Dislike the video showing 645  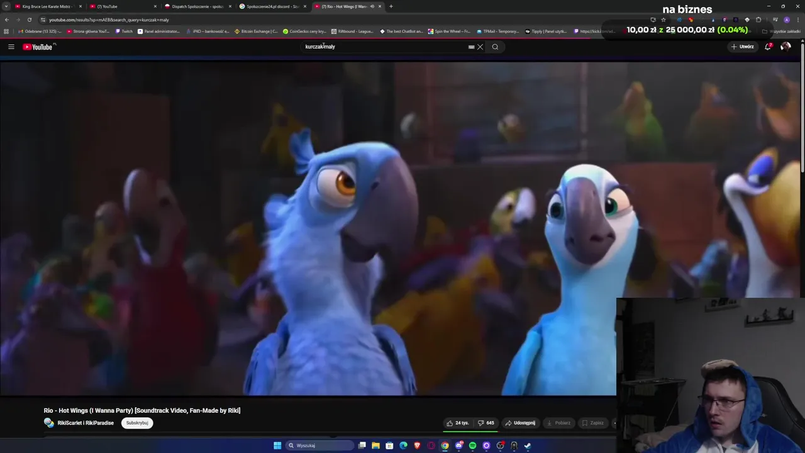tap(486, 423)
